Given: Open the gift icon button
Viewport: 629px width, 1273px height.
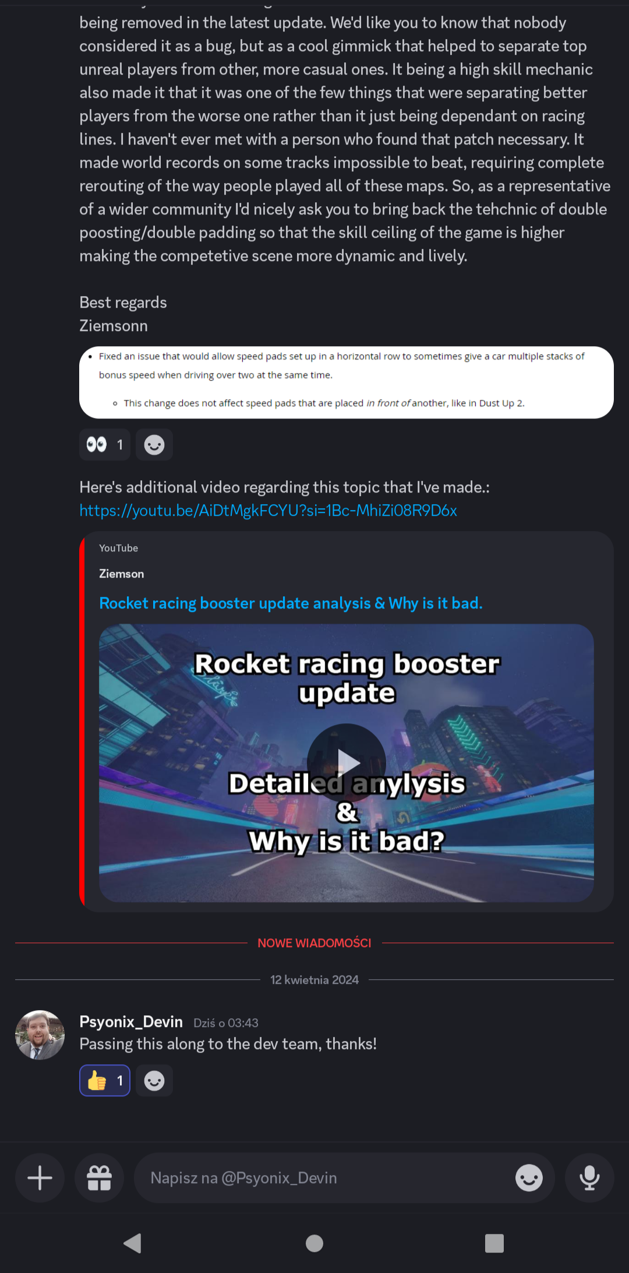Looking at the screenshot, I should click(99, 1178).
